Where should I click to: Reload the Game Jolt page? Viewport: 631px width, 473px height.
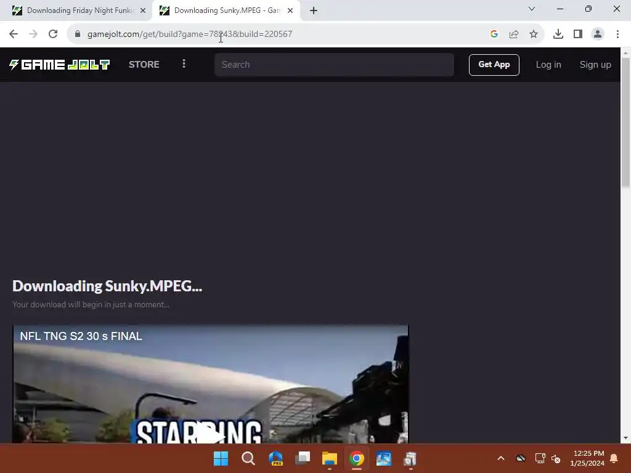click(x=53, y=34)
